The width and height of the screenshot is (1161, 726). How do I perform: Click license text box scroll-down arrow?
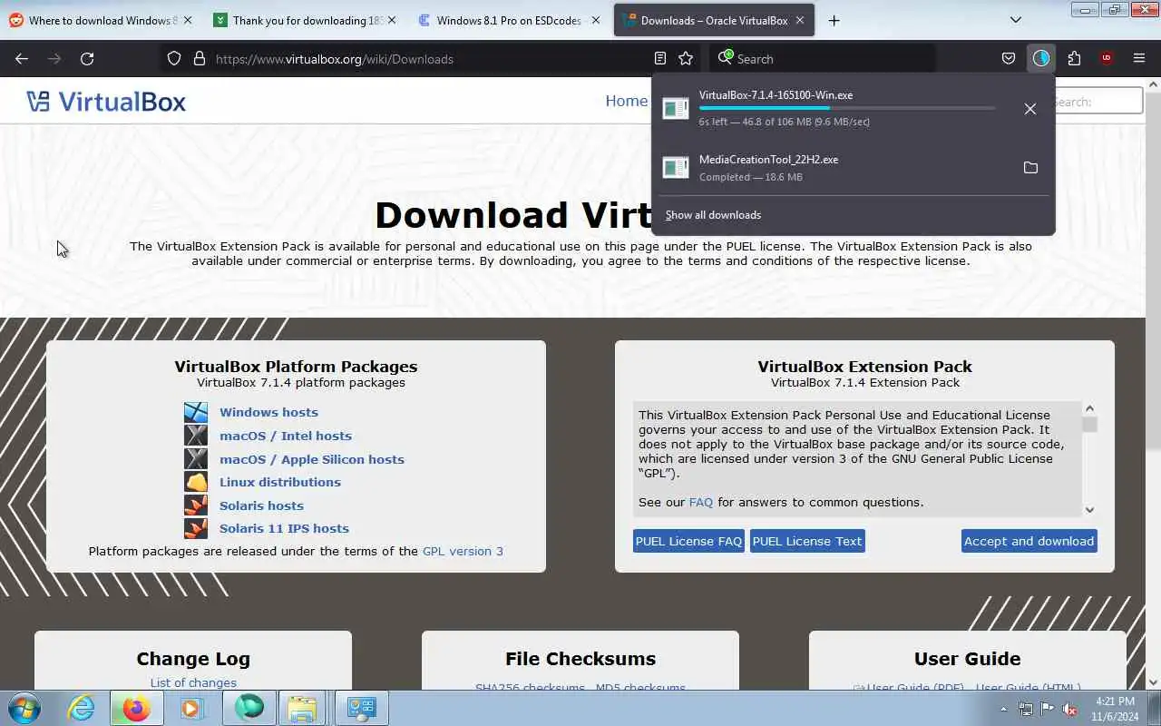coord(1090,510)
